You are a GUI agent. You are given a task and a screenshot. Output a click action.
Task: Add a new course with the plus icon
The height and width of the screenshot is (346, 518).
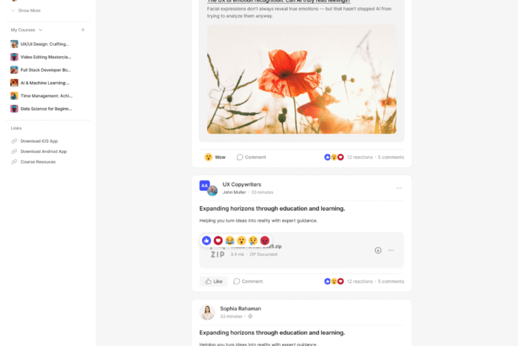83,30
